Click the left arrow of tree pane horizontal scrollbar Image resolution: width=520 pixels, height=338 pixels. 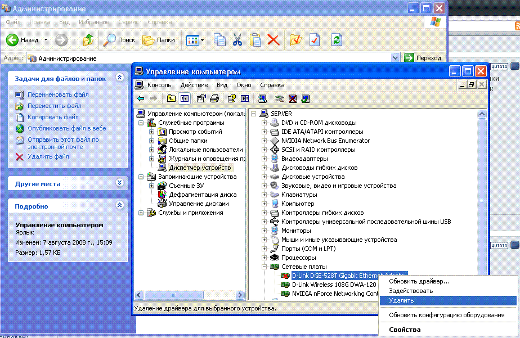[139, 295]
